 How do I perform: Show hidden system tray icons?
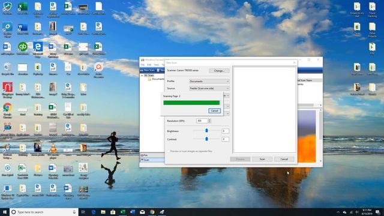coord(338,212)
